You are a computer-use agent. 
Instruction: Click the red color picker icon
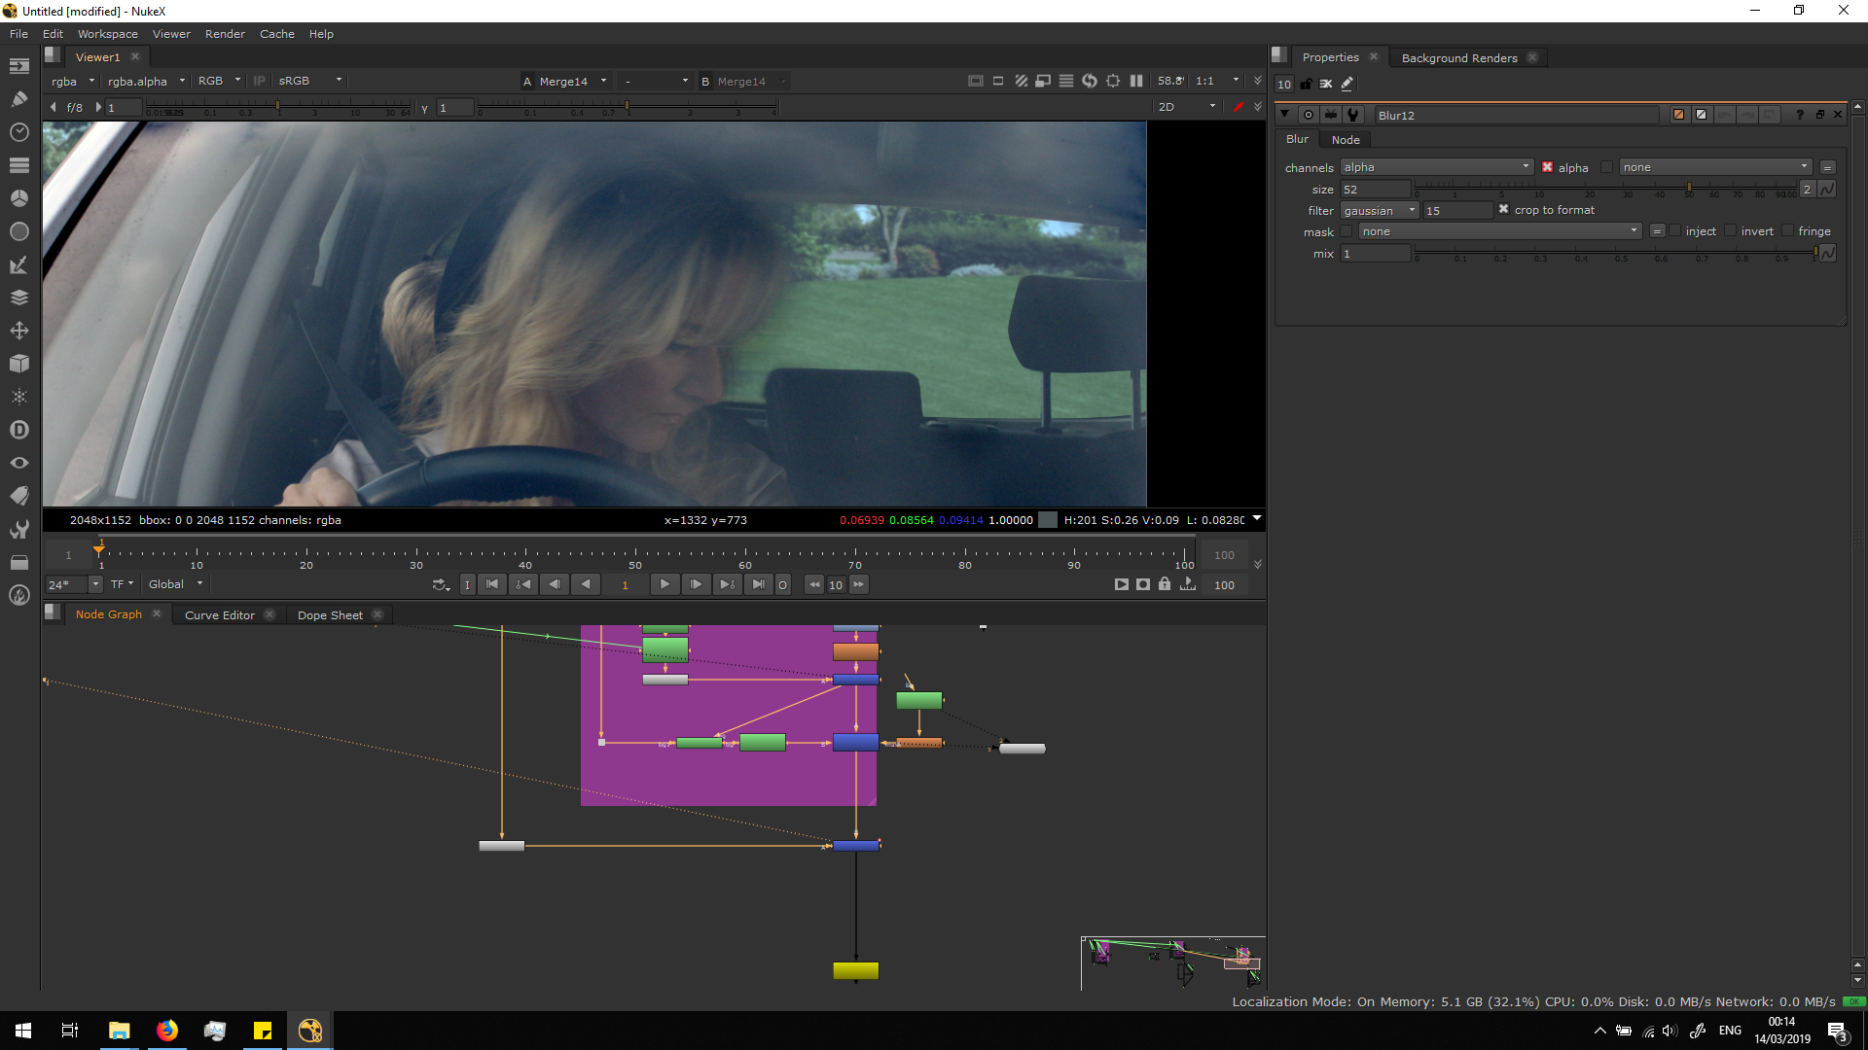click(x=1238, y=107)
